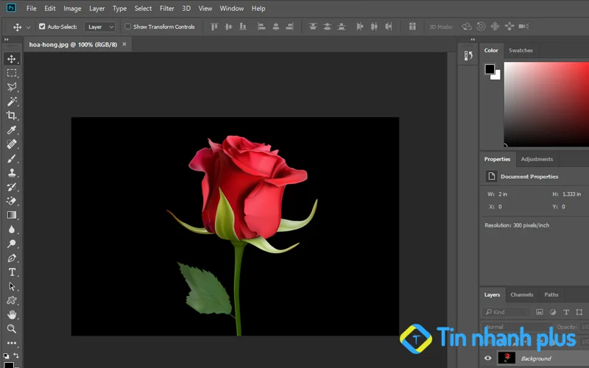Screen dimensions: 589x368
Task: Filter layers by pixel layer icon
Action: [540, 312]
